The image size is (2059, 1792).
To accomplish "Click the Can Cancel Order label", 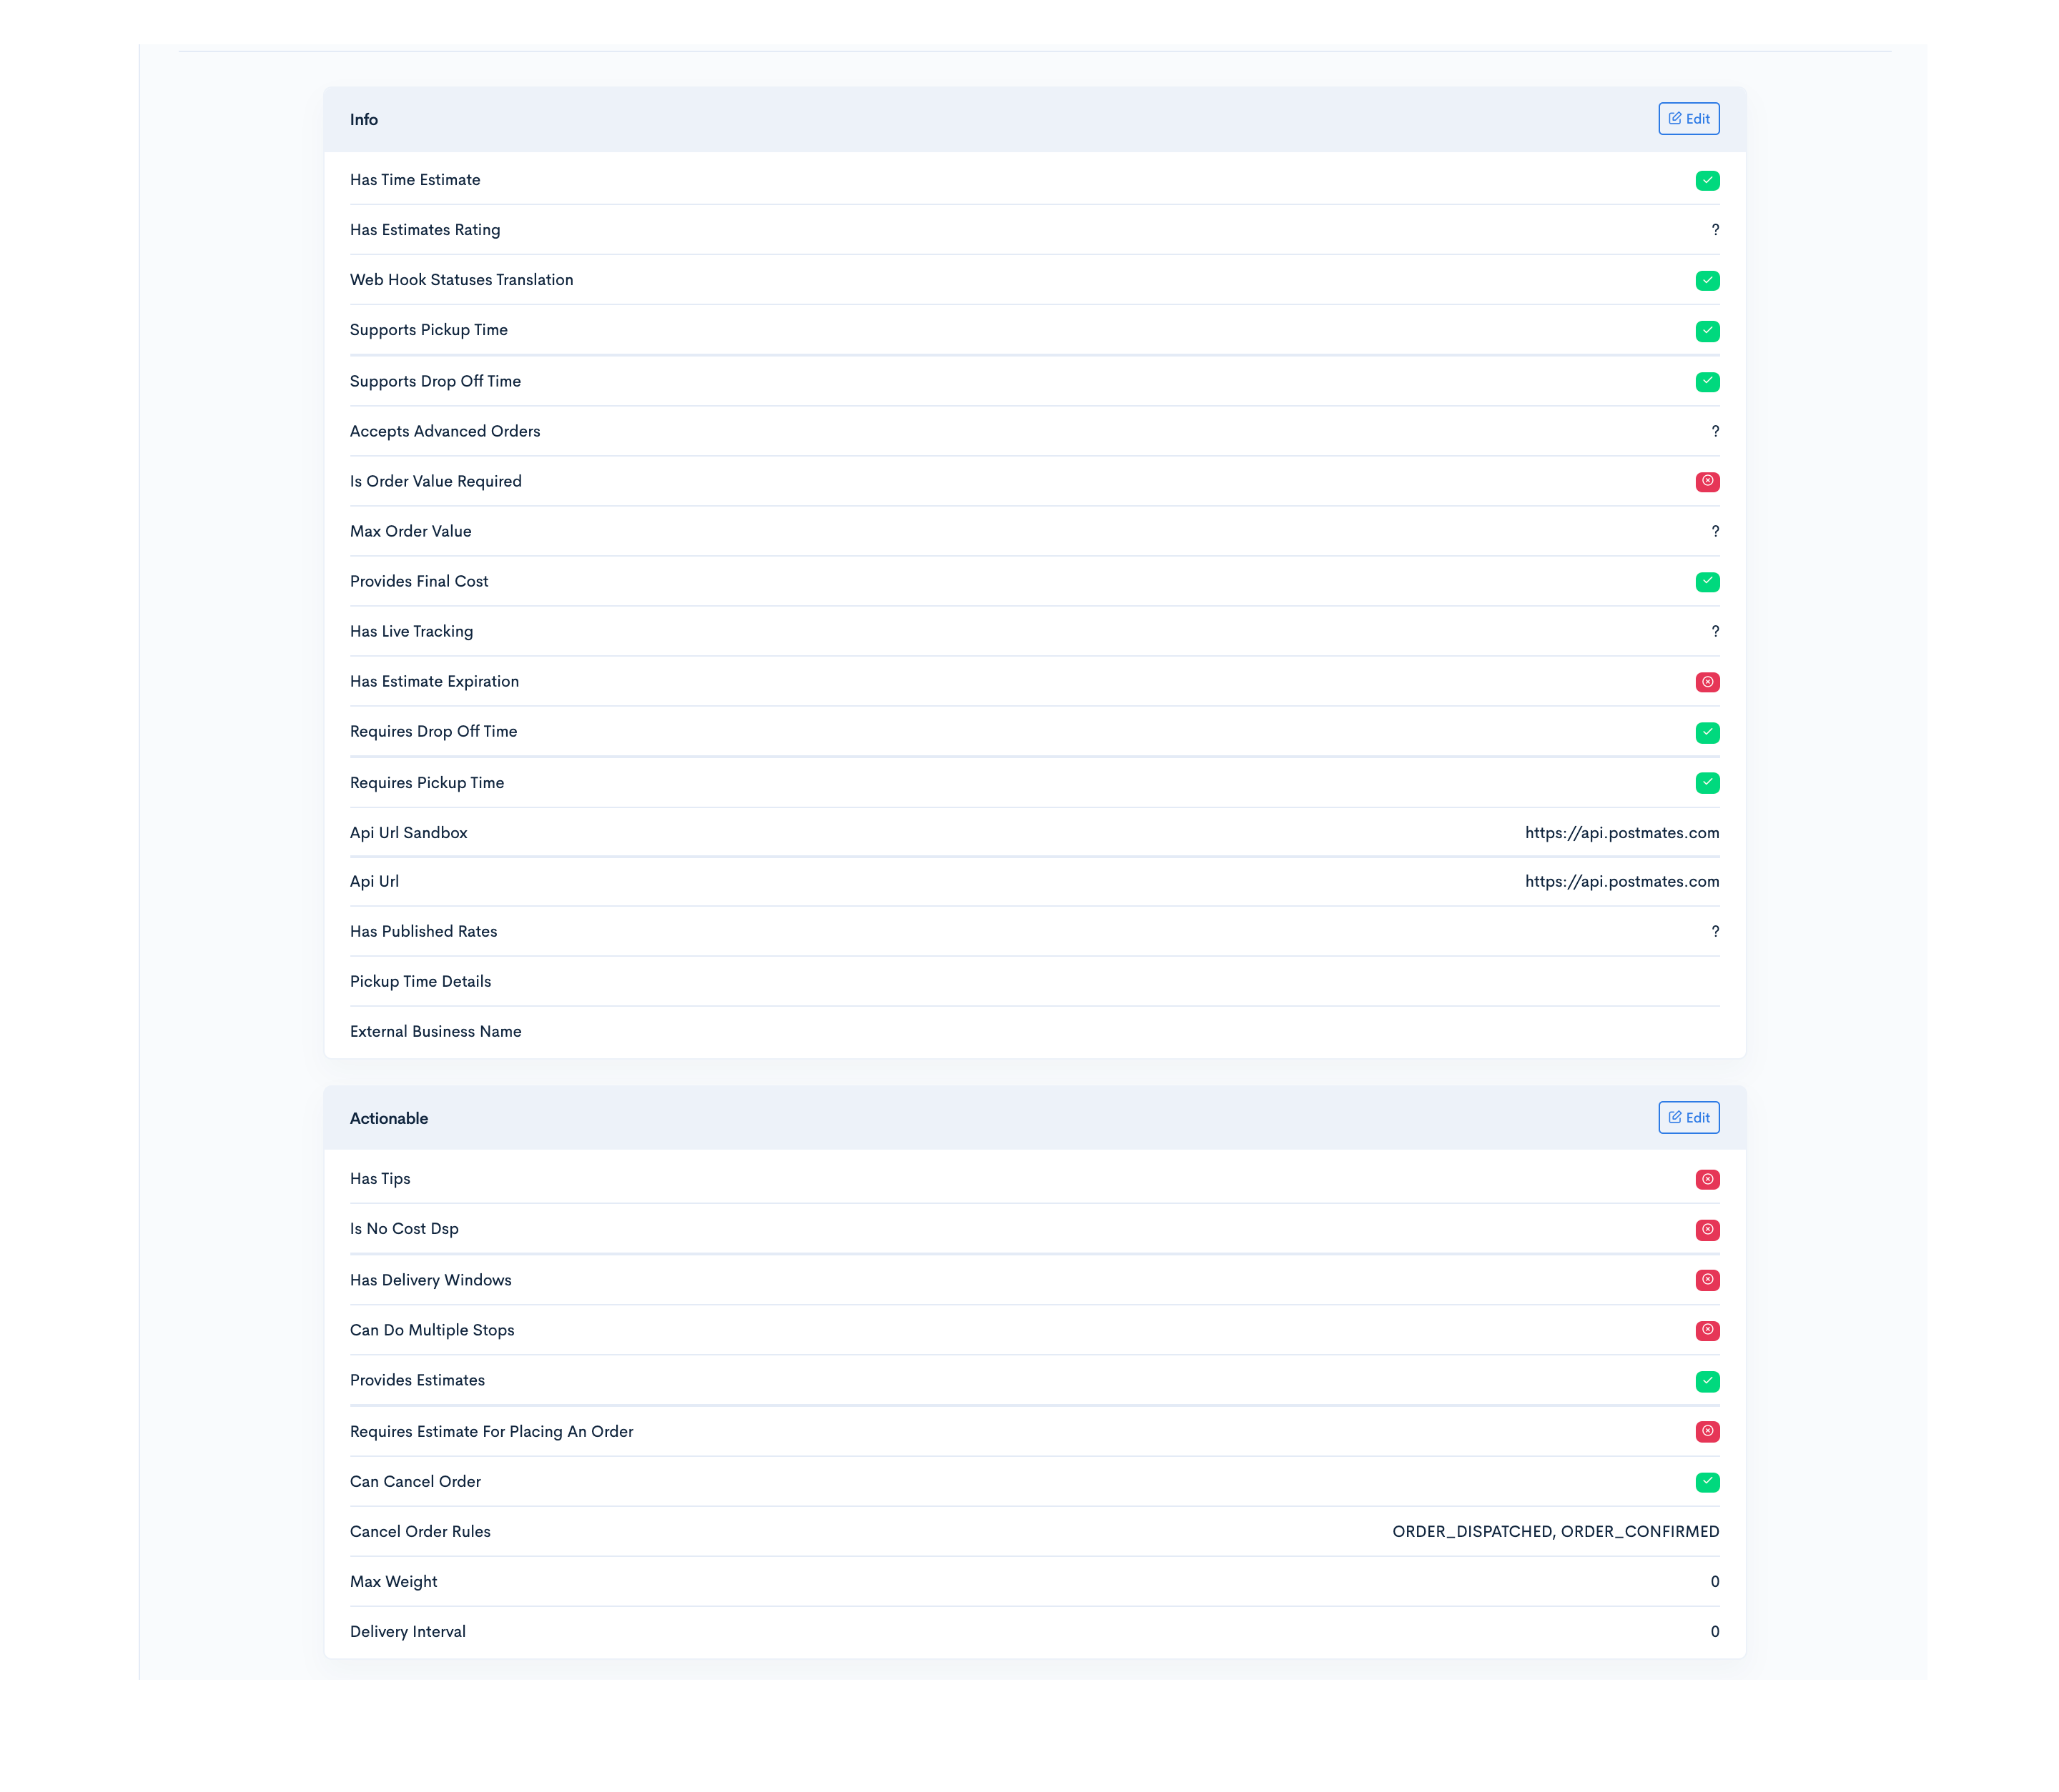I will [415, 1482].
